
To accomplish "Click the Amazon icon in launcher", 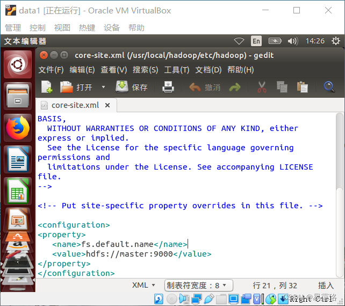I will (18, 245).
